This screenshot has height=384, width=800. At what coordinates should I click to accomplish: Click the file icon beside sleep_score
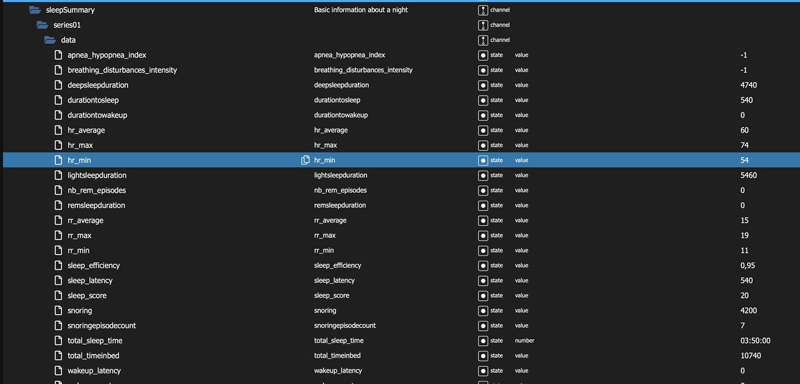pos(59,295)
